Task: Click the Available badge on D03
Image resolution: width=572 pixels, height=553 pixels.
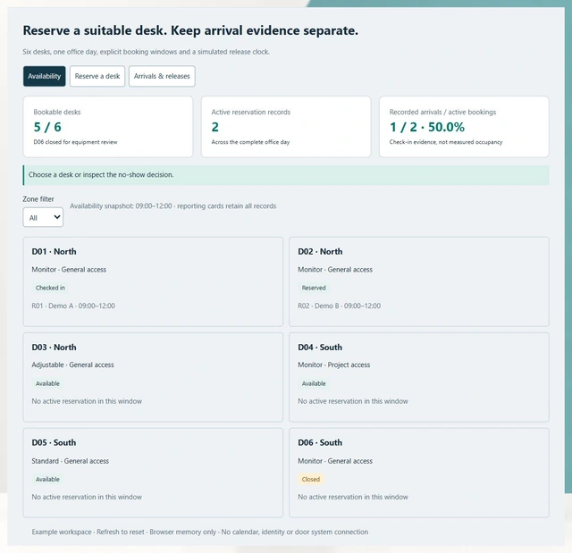Action: click(x=47, y=383)
